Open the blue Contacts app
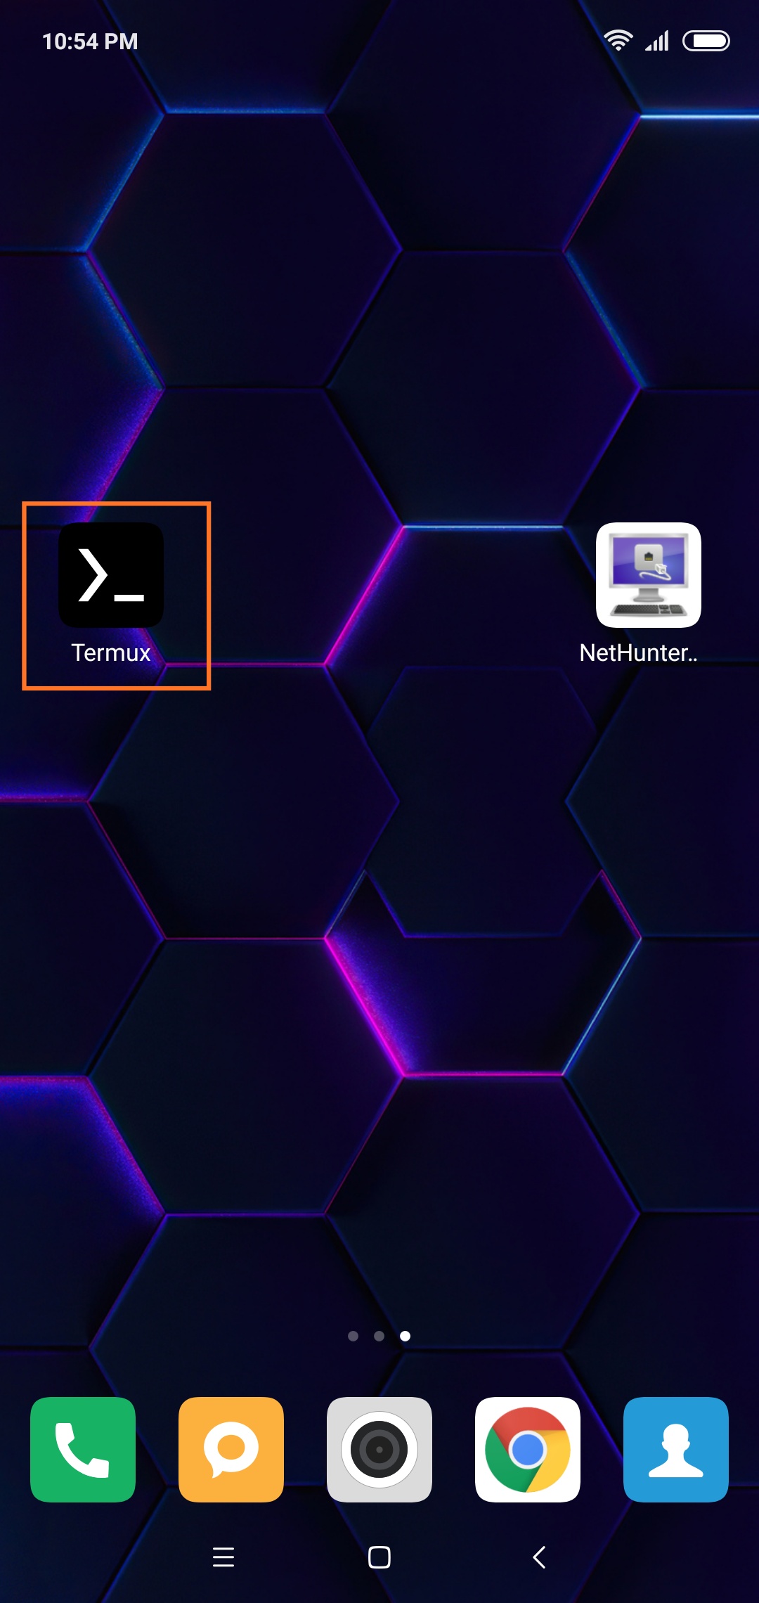Image resolution: width=759 pixels, height=1603 pixels. pyautogui.click(x=676, y=1450)
